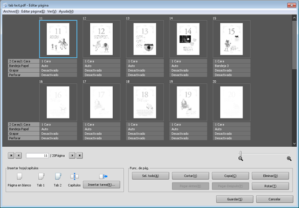
Task: Click the Perforar Desactivado value under page 14
Action: click(x=189, y=75)
